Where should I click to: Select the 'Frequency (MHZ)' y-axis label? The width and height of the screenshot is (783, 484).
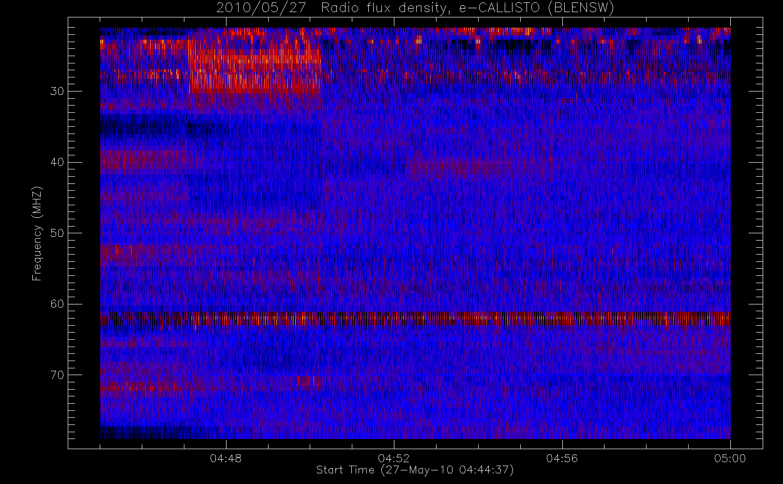tap(37, 233)
